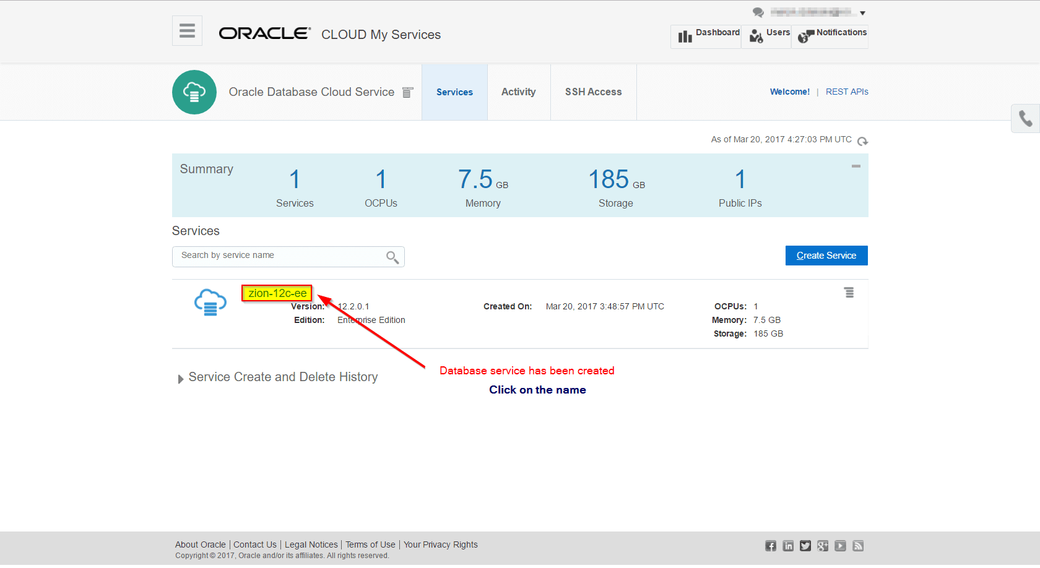The height and width of the screenshot is (568, 1040).
Task: Open the REST APIs link
Action: click(847, 92)
